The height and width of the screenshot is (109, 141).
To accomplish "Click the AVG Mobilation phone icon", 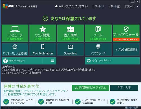I will click(43, 47).
